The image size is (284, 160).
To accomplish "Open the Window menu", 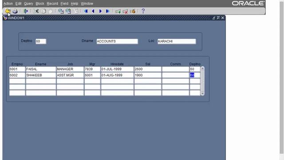I will 87,4.
